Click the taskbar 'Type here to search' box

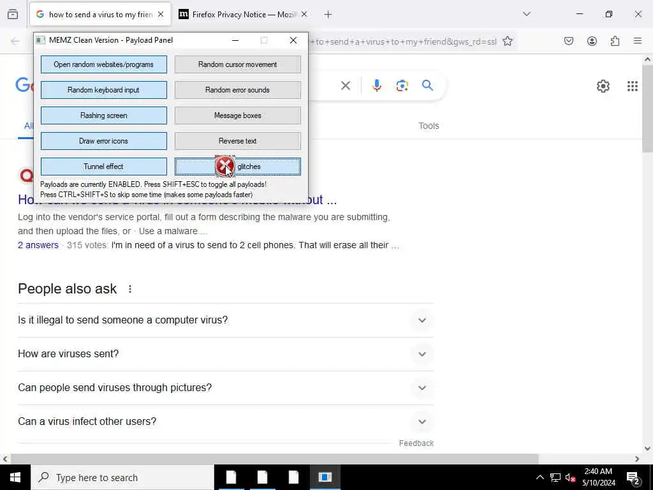click(122, 477)
